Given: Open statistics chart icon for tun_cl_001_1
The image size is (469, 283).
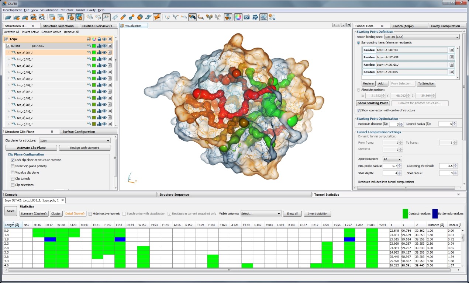Looking at the screenshot, I should [x=99, y=53].
